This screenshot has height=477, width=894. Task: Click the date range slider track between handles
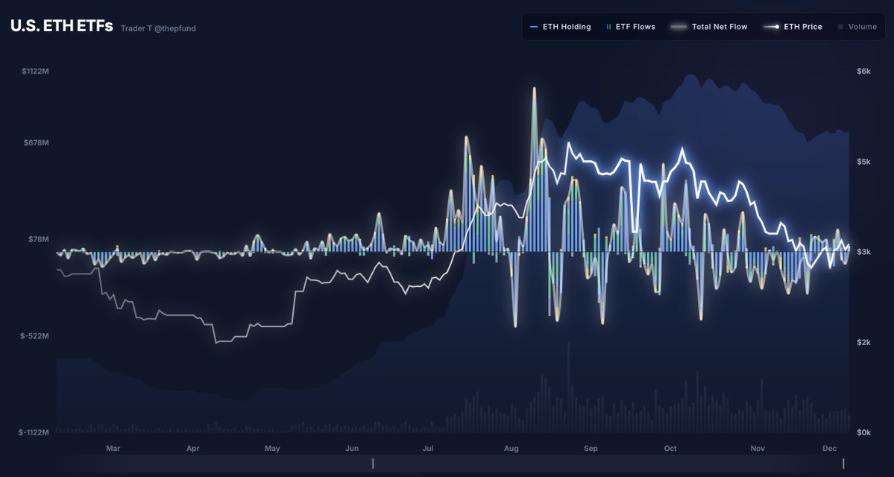[608, 464]
